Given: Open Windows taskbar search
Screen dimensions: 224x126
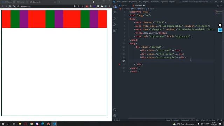Looking at the screenshot, I should pyautogui.click(x=8, y=124).
